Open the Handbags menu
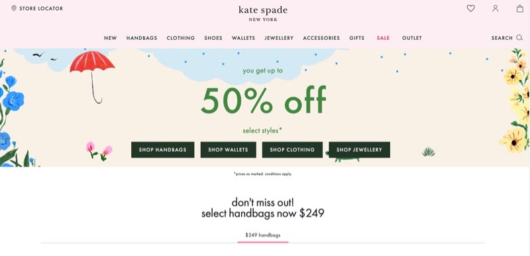Viewport: 530px width, 256px height. (142, 38)
